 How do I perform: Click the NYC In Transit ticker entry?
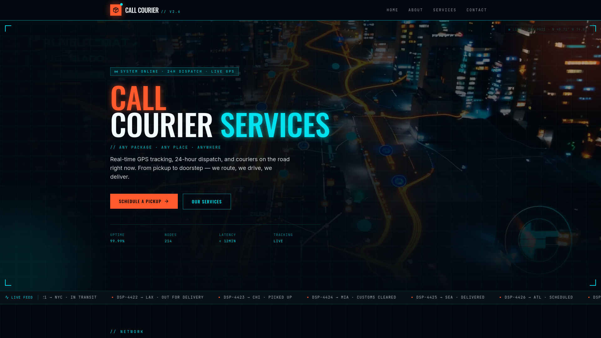coord(70,297)
